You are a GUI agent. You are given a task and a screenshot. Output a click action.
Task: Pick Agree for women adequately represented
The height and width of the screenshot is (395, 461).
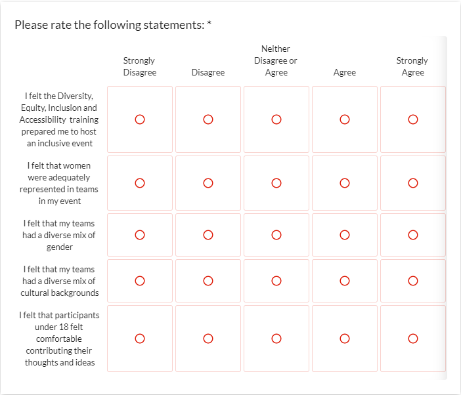(x=345, y=183)
